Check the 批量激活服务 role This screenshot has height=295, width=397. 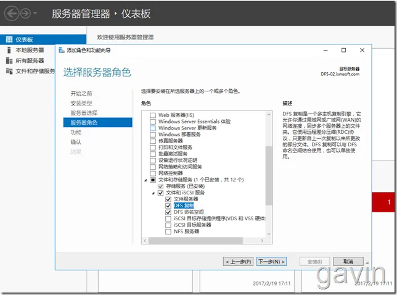point(153,154)
